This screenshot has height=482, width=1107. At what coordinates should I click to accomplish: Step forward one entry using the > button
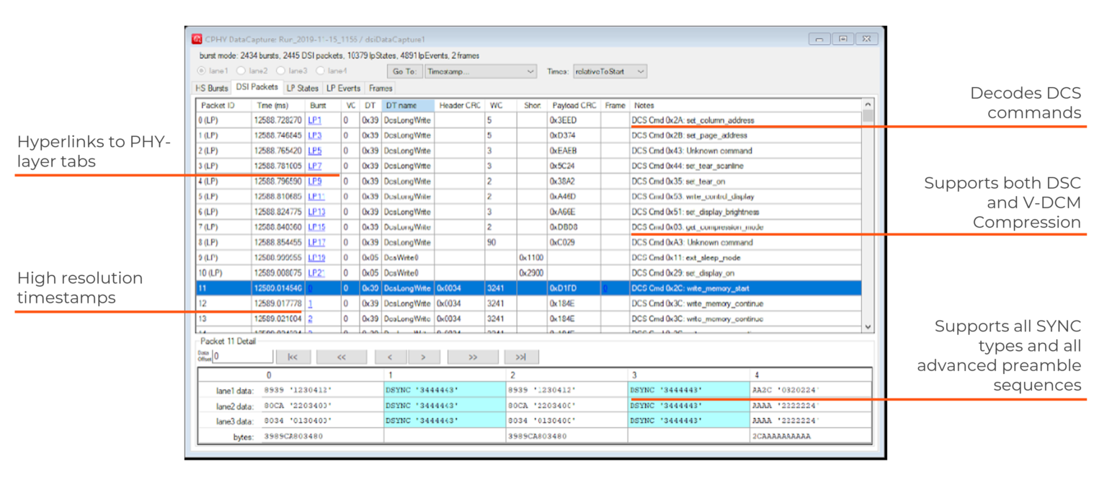(424, 356)
